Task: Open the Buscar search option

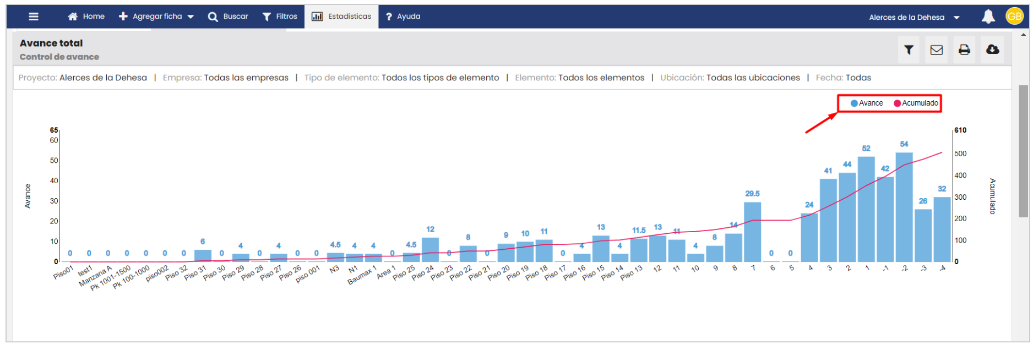Action: point(228,17)
